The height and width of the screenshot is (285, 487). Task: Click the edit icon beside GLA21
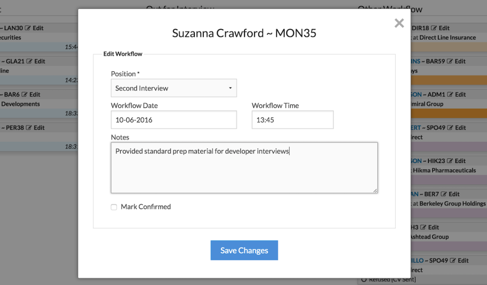[x=29, y=61]
